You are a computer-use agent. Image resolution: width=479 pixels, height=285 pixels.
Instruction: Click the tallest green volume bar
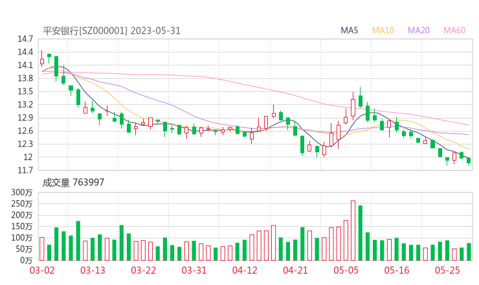[360, 233]
